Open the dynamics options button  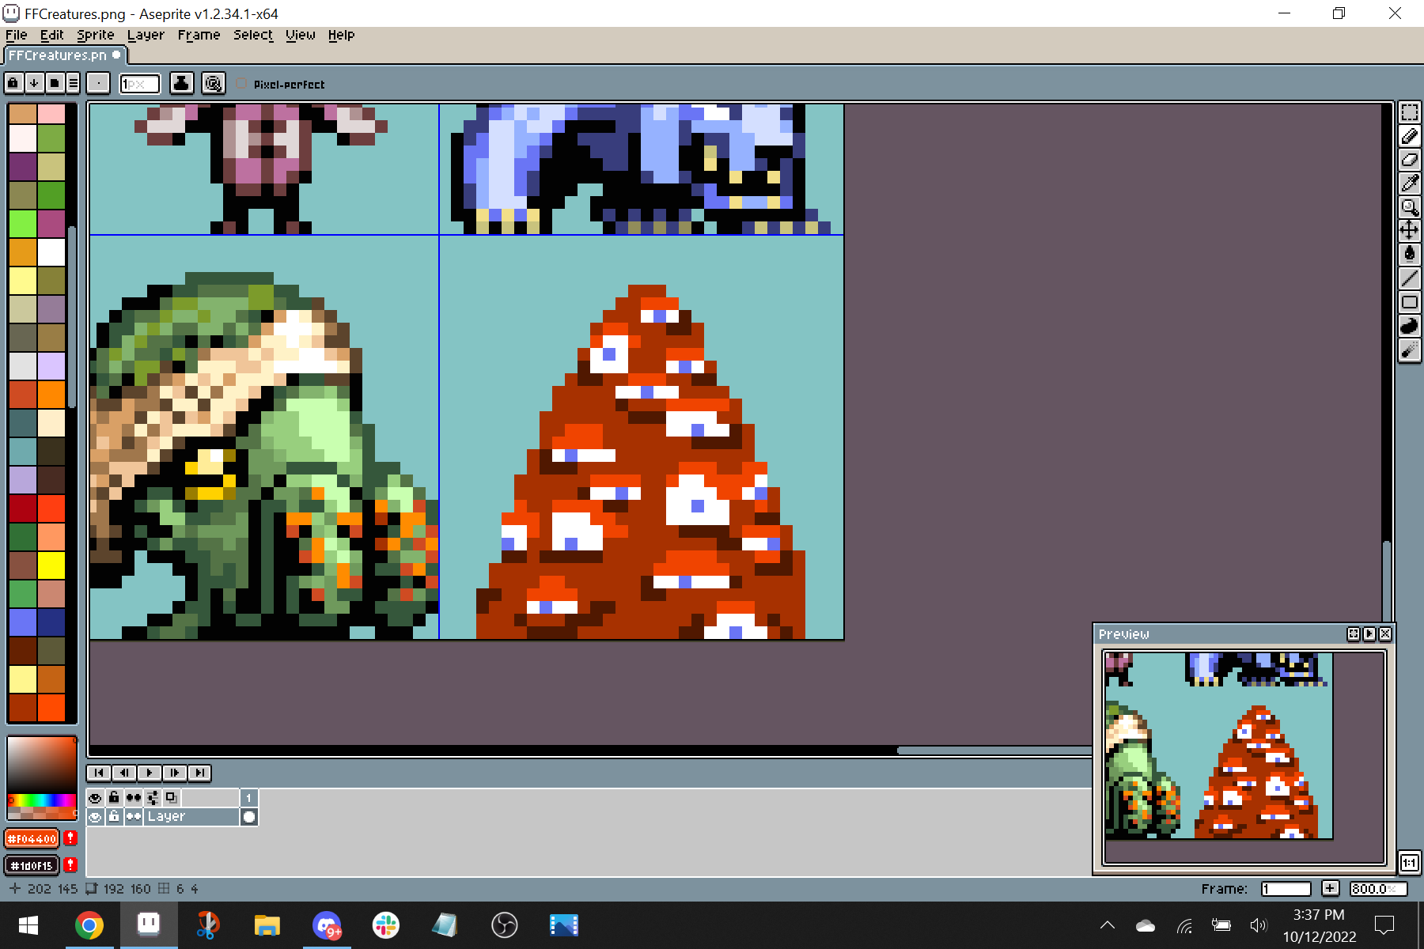tap(213, 83)
